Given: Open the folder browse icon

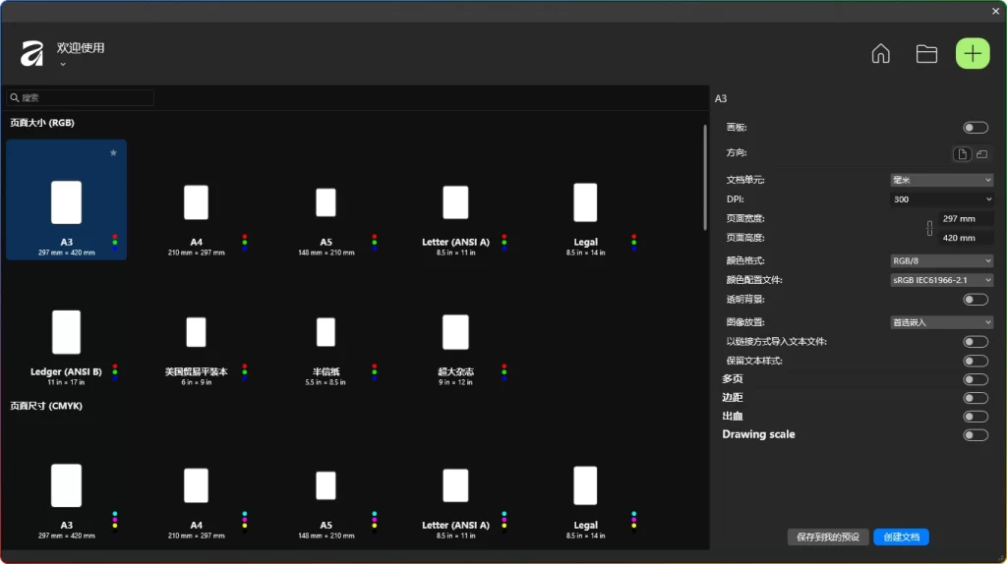Looking at the screenshot, I should click(x=926, y=54).
